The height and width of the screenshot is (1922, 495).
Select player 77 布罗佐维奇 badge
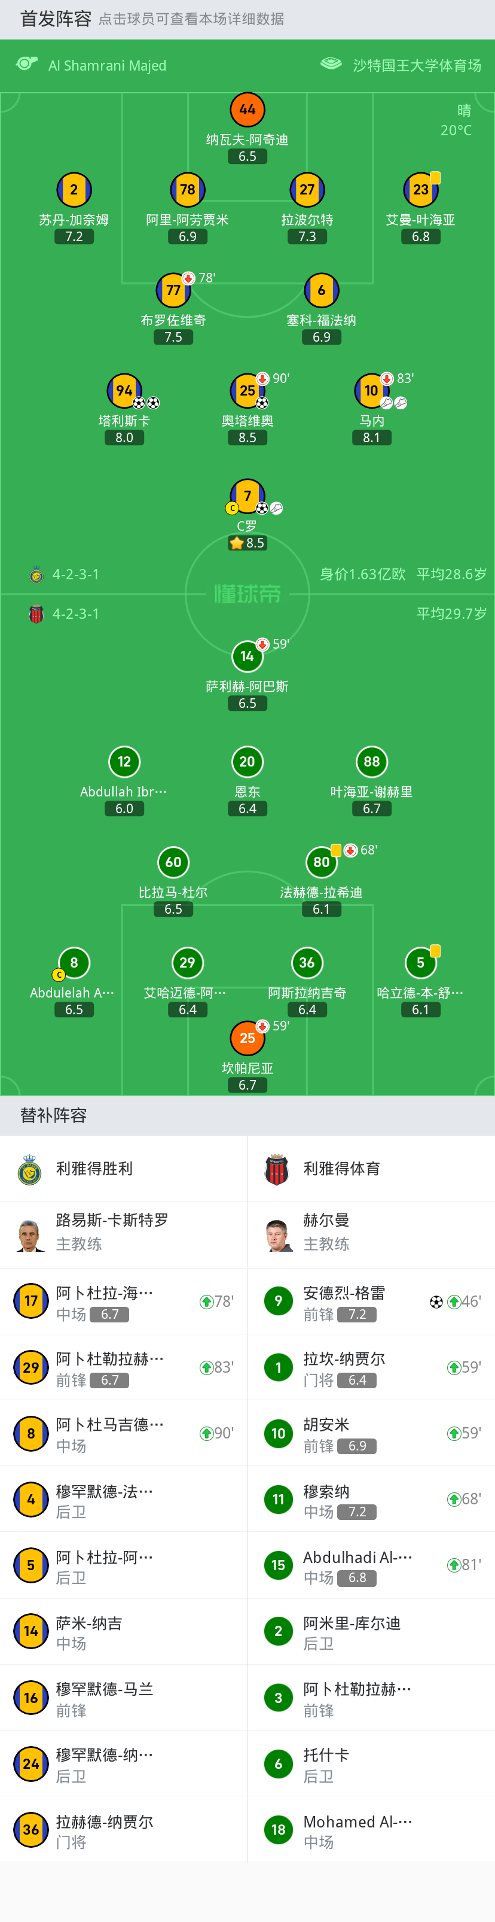[173, 290]
